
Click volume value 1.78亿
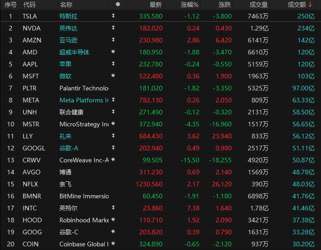259,208
